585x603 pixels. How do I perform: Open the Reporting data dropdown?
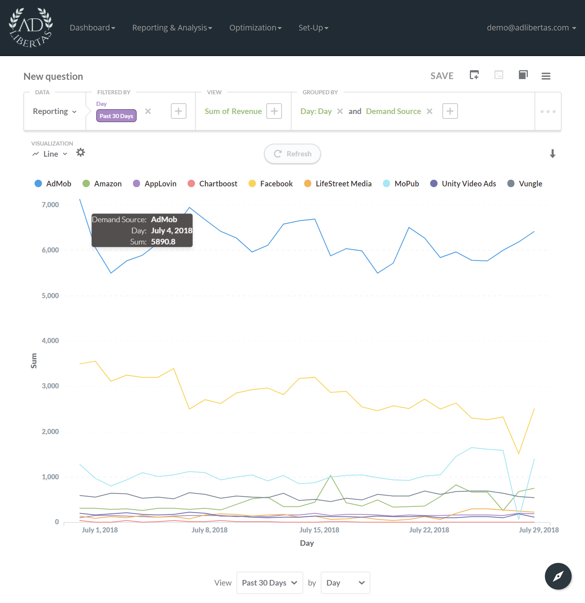[55, 111]
